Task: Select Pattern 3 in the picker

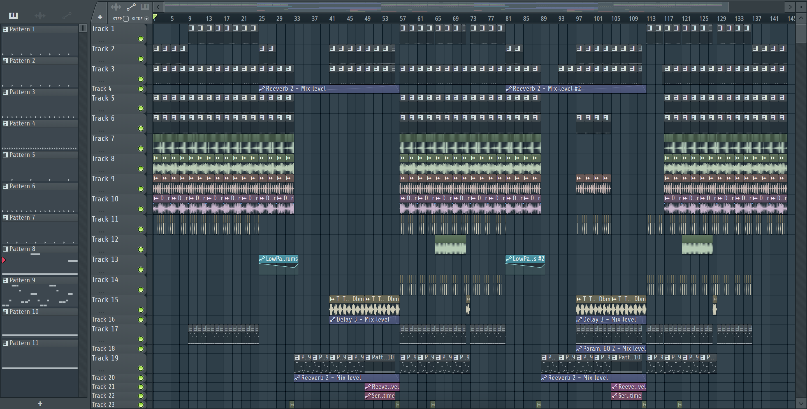Action: [x=40, y=92]
